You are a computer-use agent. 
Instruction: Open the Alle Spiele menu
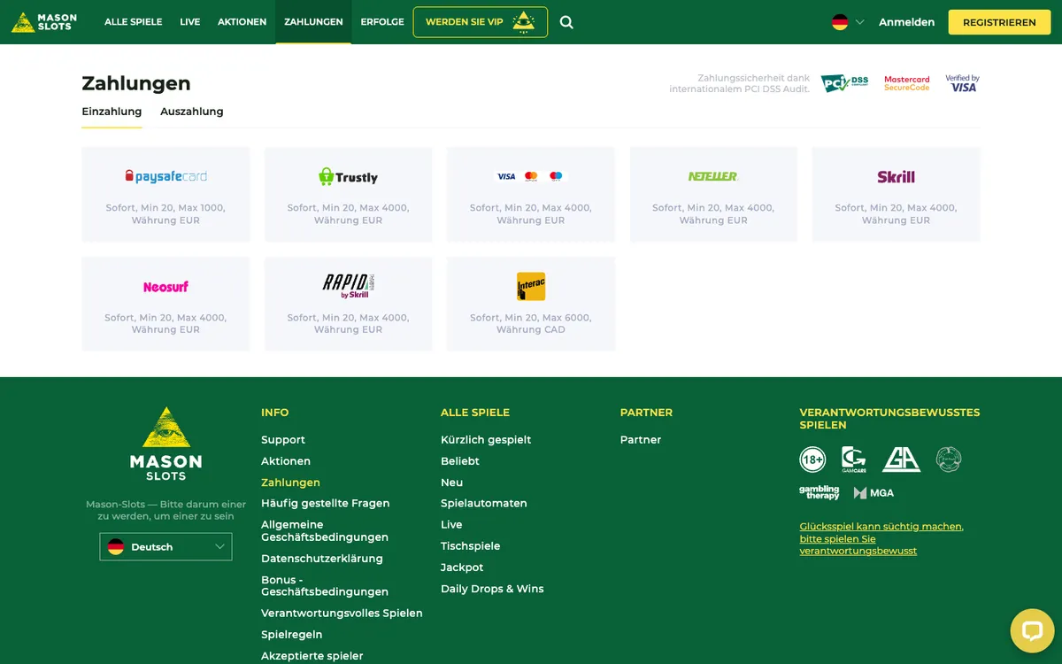[133, 22]
